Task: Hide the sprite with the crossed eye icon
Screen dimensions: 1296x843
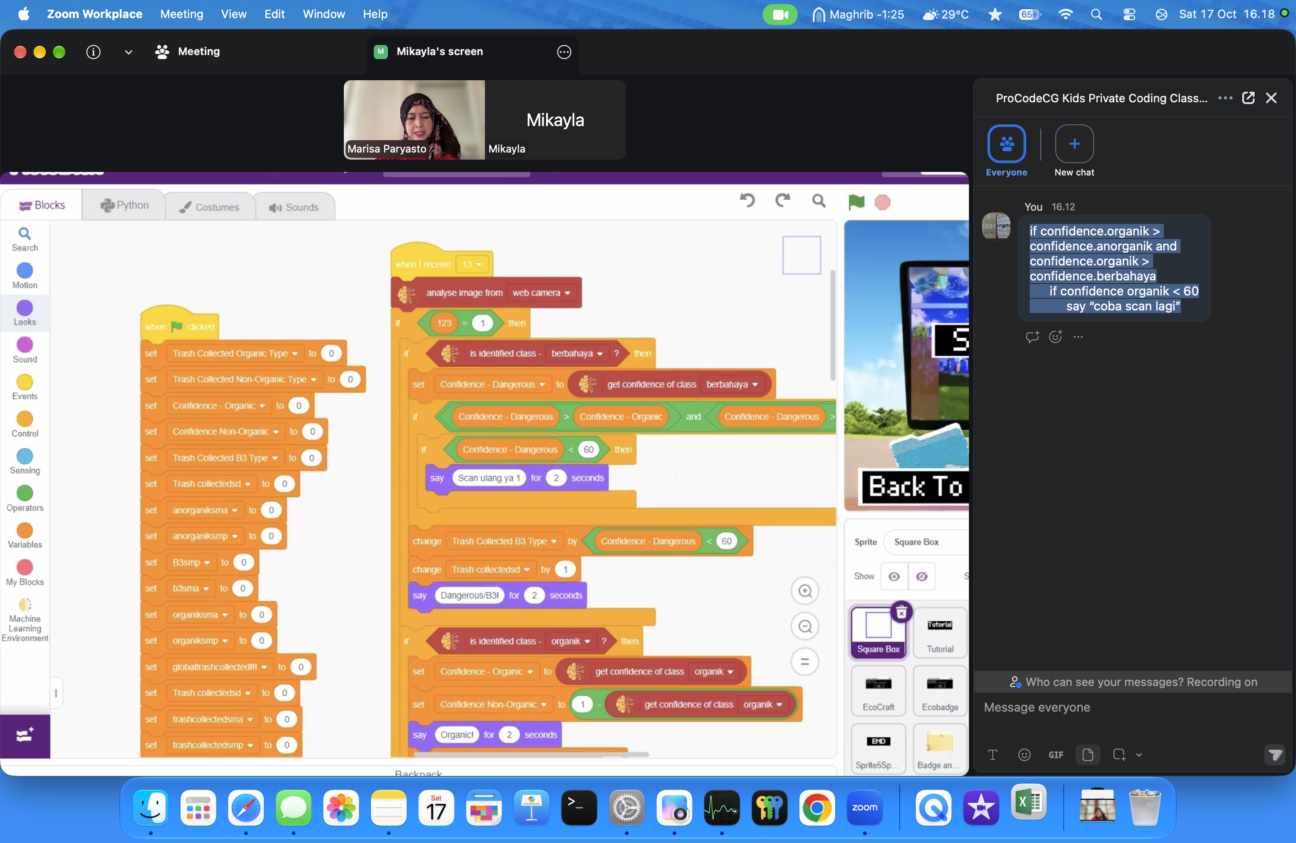Action: coord(921,576)
